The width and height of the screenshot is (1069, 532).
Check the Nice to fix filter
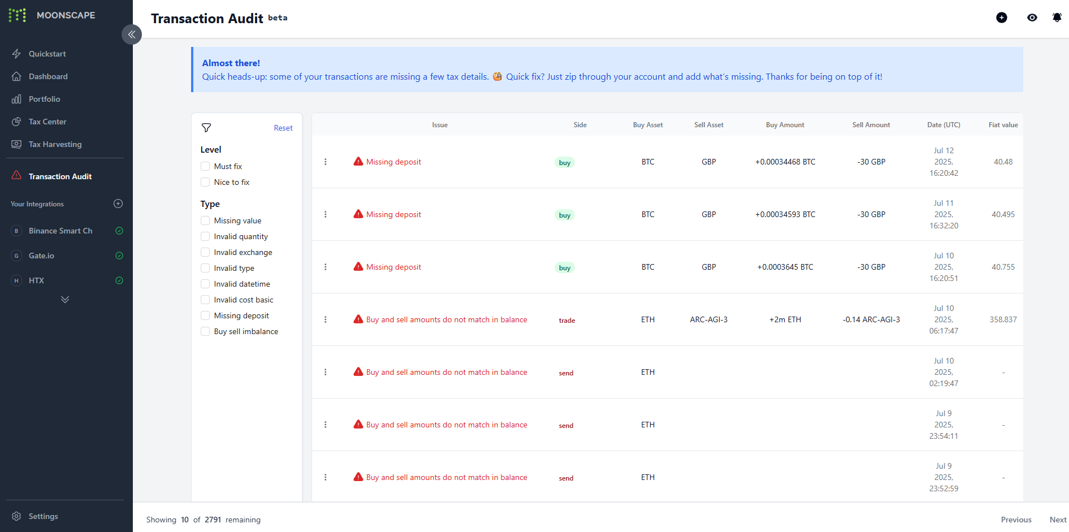pos(205,182)
